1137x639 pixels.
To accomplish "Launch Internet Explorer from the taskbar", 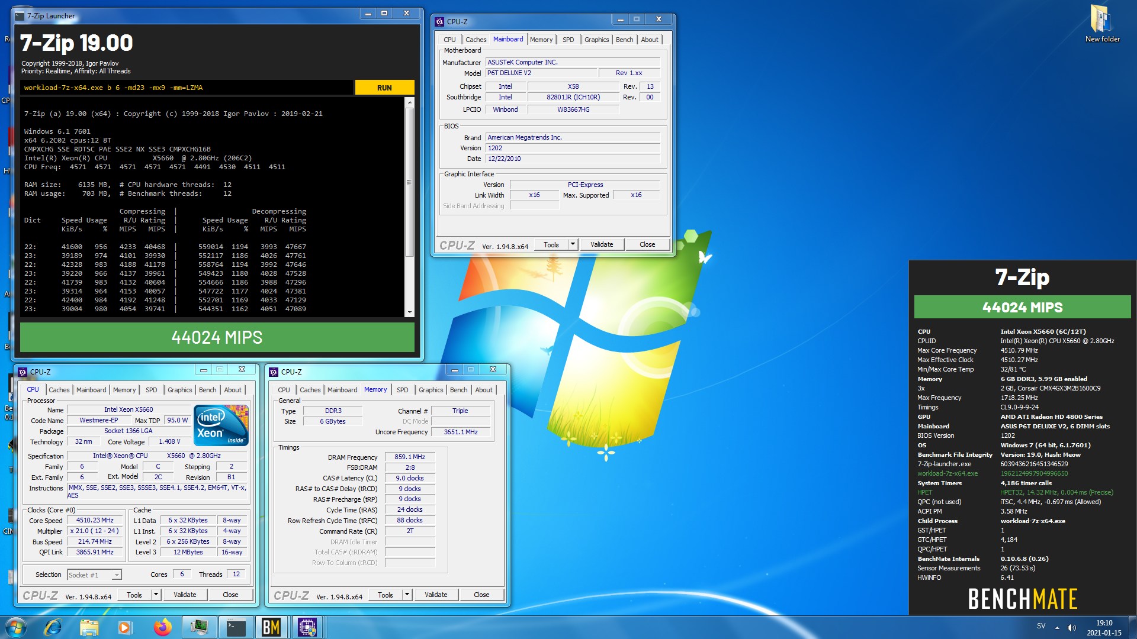I will (53, 627).
